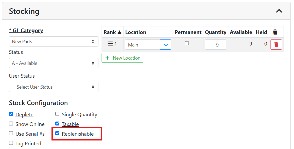The width and height of the screenshot is (294, 149).
Task: Grab the drag handle beside rank 1
Action: (110, 44)
